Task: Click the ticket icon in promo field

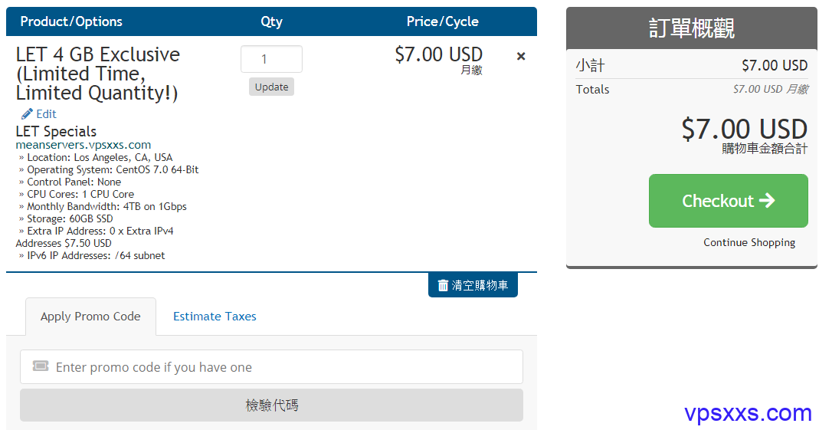Action: point(40,366)
